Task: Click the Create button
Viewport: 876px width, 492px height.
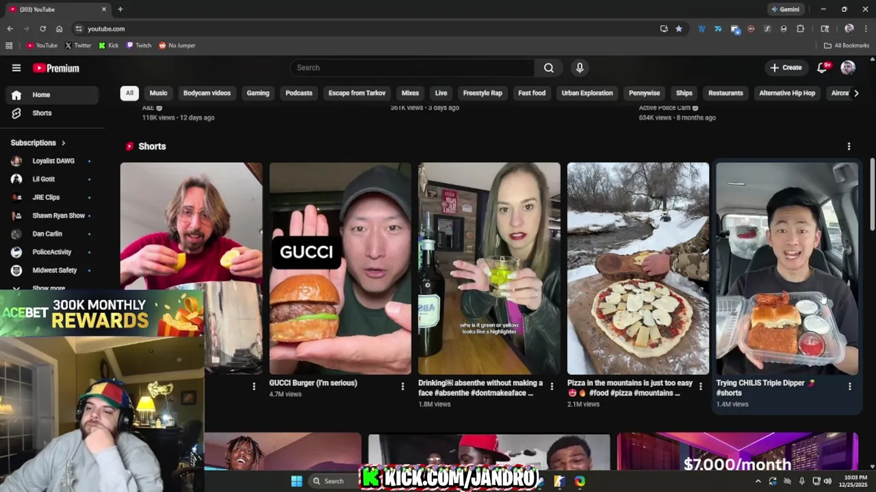Action: [x=786, y=68]
